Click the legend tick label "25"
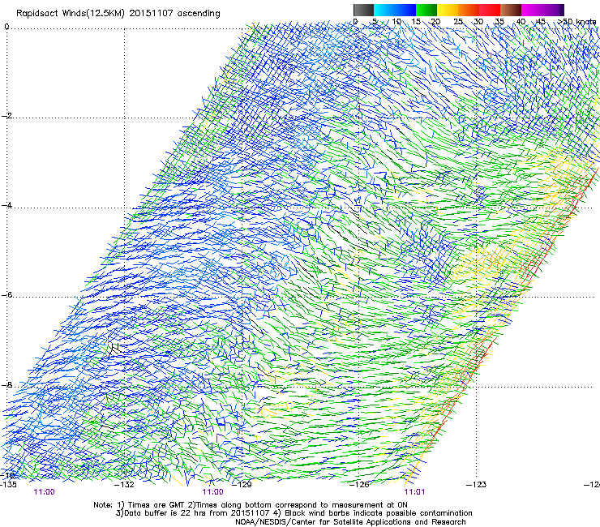This screenshot has height=527, width=600. click(x=458, y=22)
